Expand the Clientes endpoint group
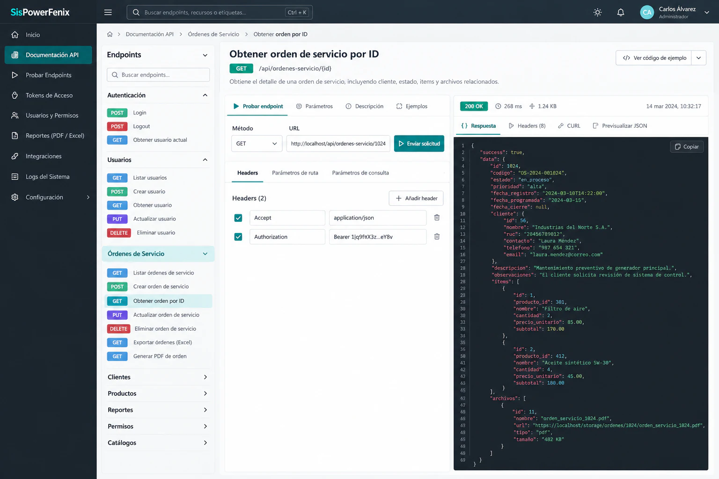The width and height of the screenshot is (719, 479). pos(158,377)
